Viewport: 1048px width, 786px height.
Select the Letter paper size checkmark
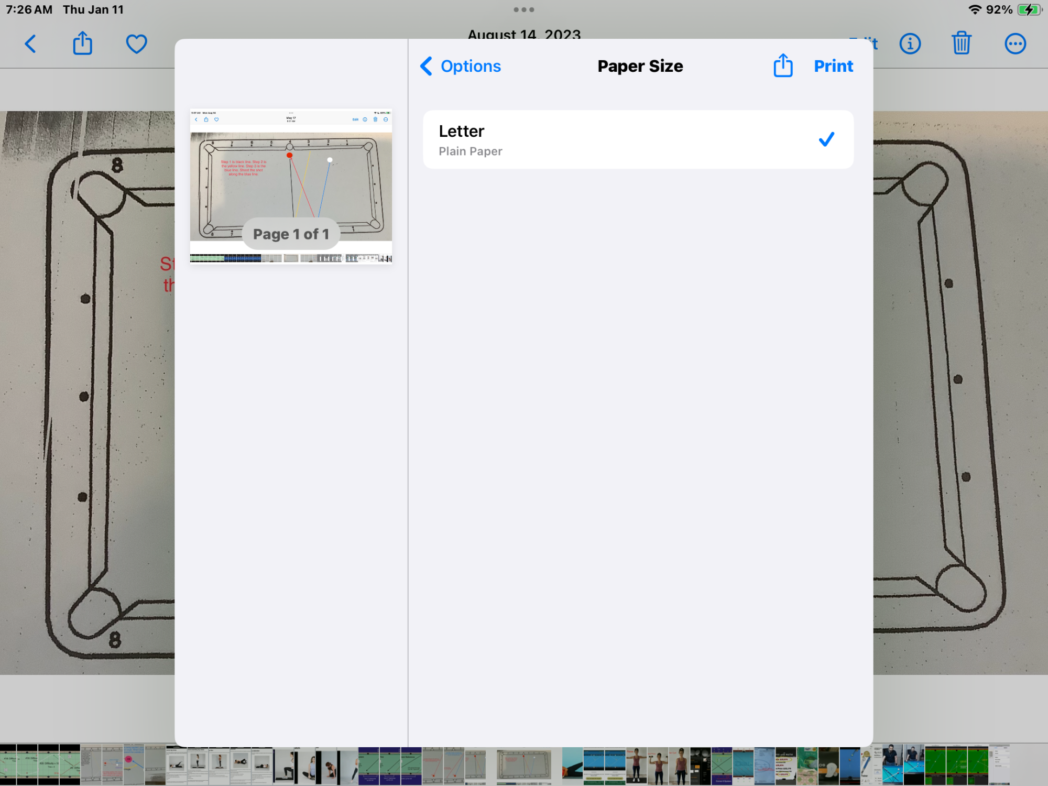tap(826, 139)
